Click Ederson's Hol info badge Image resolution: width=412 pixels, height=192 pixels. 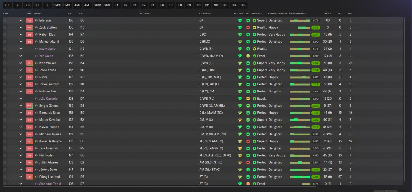coord(29,20)
